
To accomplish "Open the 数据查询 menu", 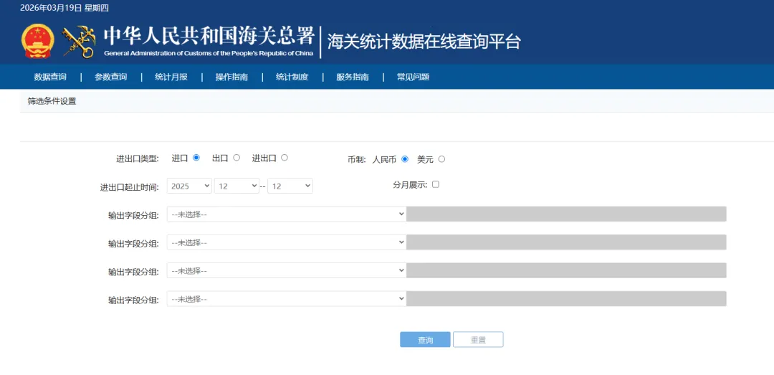I will tap(50, 77).
